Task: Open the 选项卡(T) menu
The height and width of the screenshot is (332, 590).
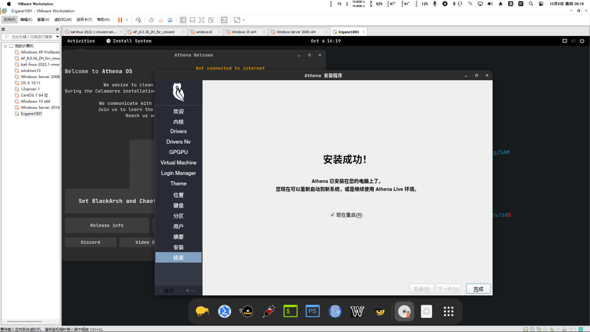Action: pos(84,20)
